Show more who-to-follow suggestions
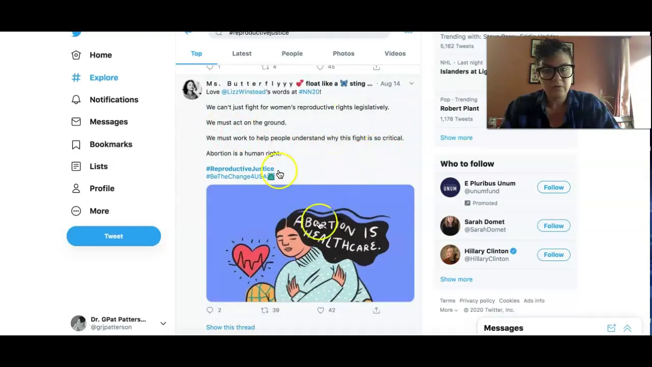Viewport: 652px width, 367px height. [456, 279]
